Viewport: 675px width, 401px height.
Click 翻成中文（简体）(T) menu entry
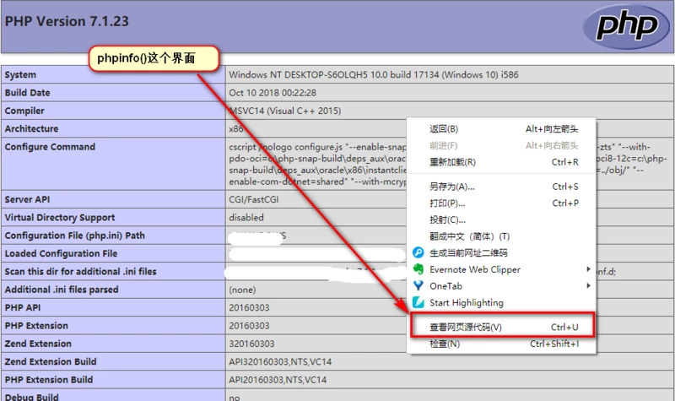(469, 236)
